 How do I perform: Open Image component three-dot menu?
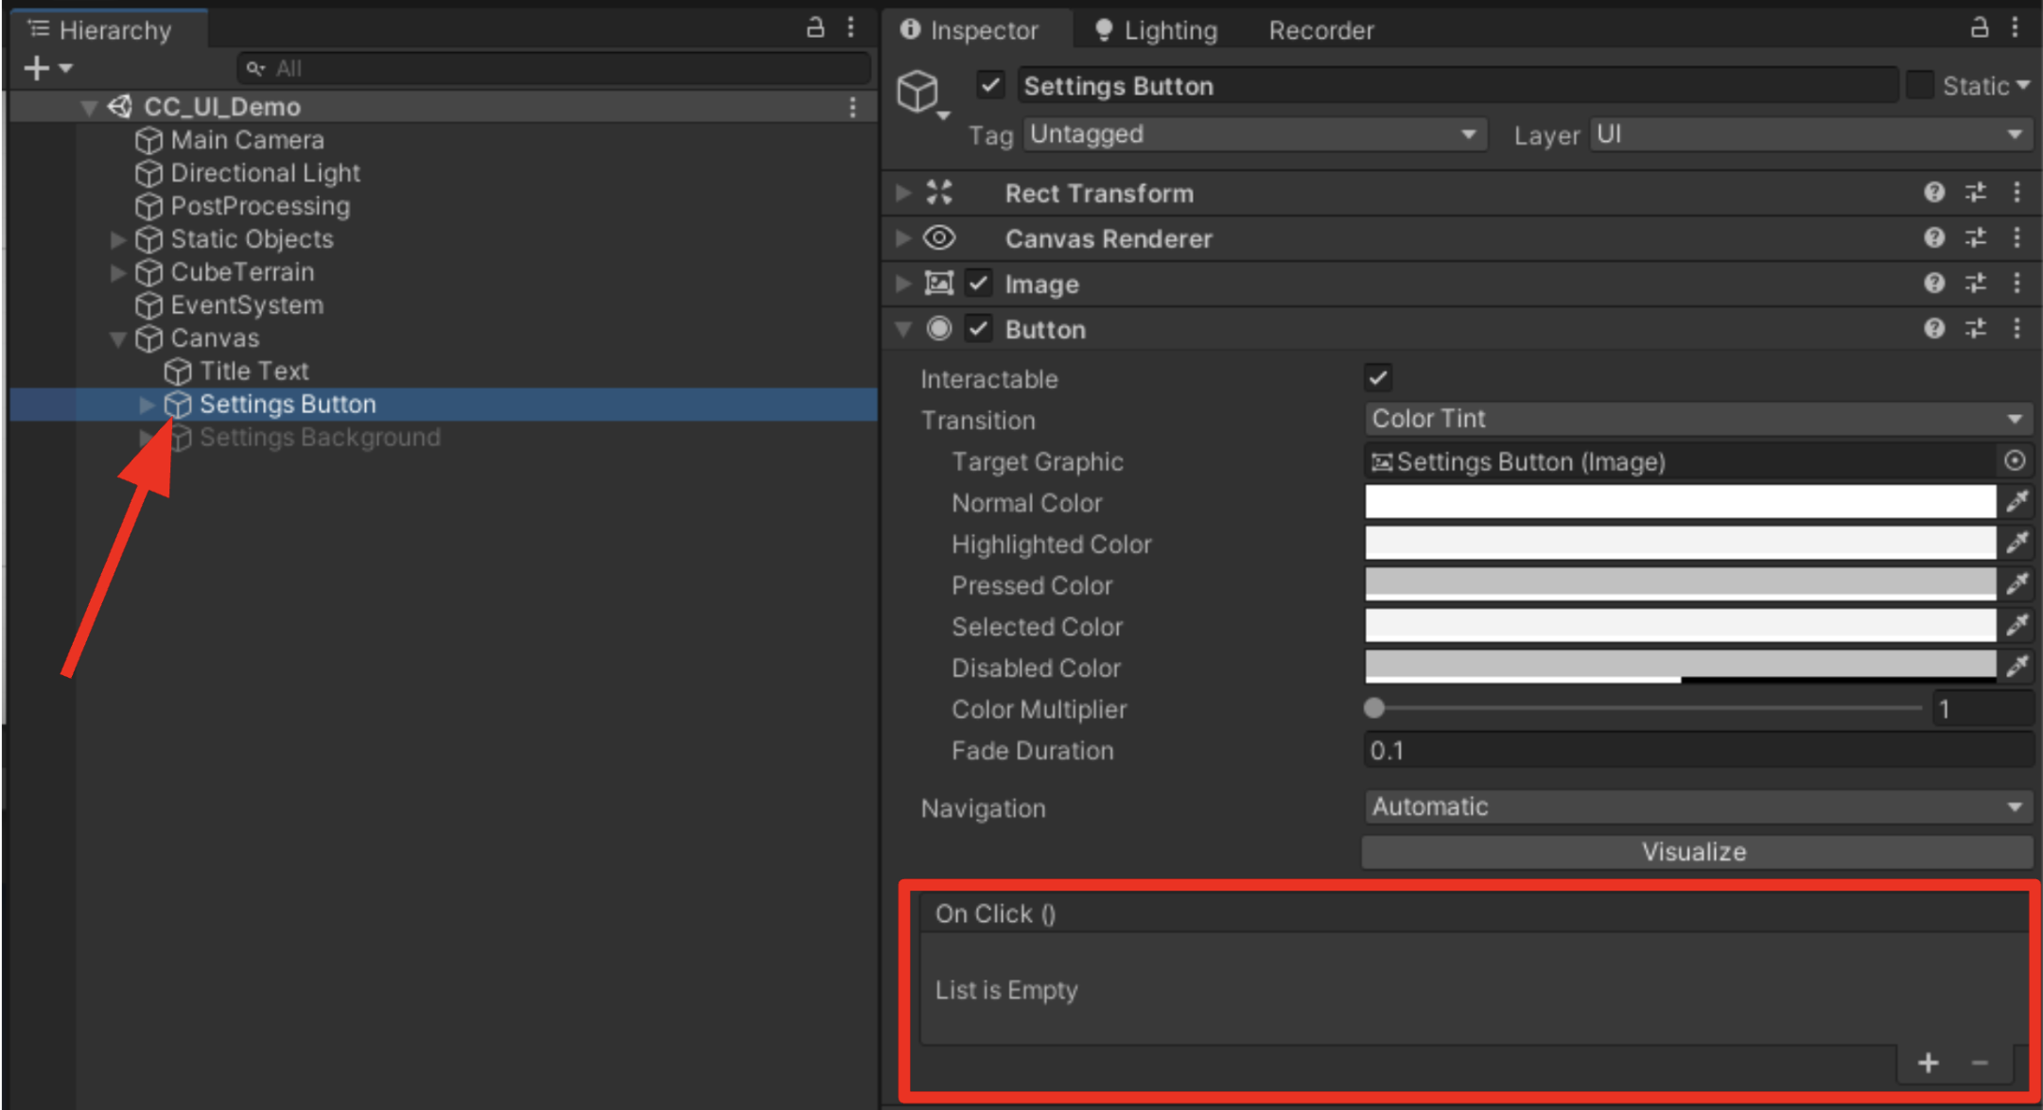tap(2017, 284)
